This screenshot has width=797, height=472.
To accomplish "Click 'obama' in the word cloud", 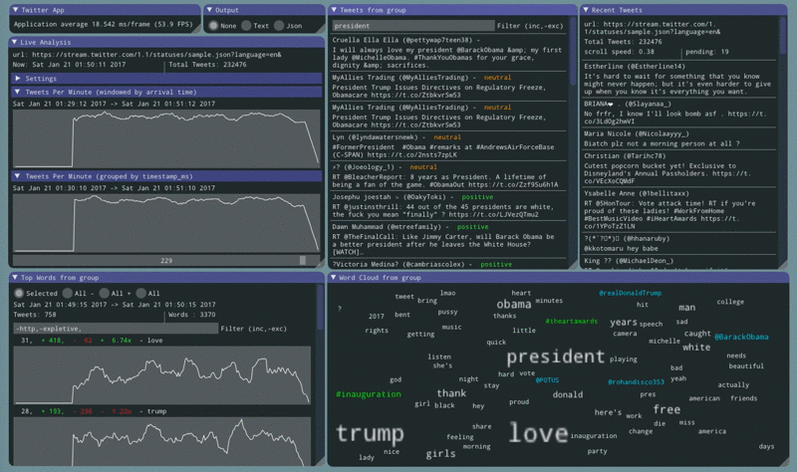I will [513, 304].
